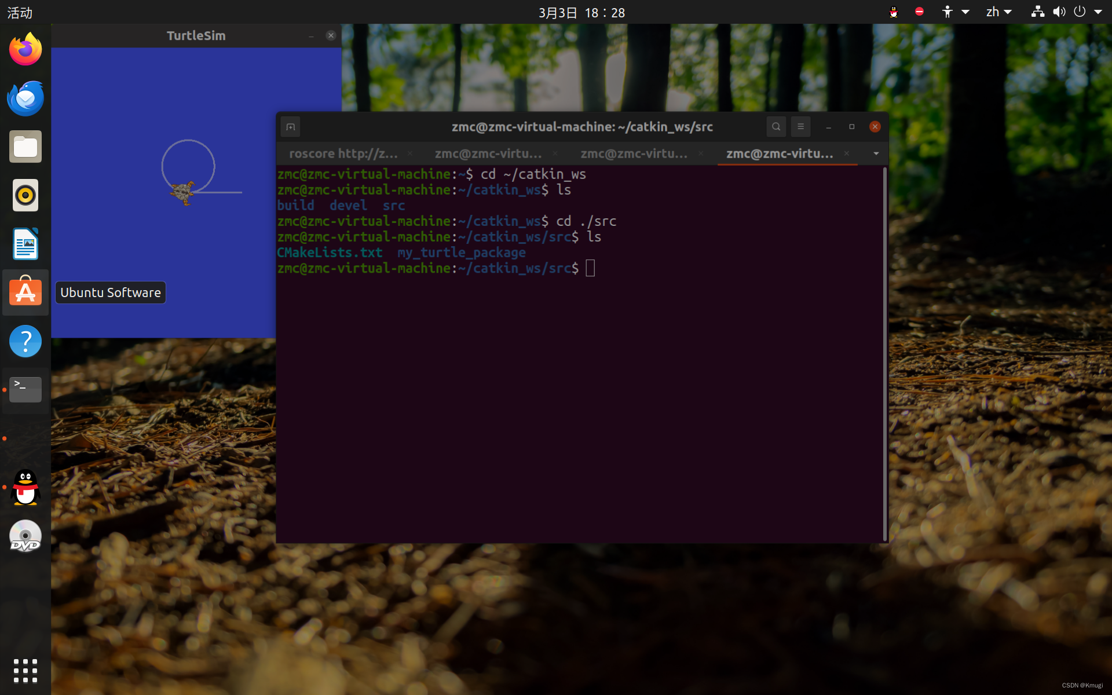Switch to the roscore terminal tab
This screenshot has height=695, width=1112.
tap(343, 153)
